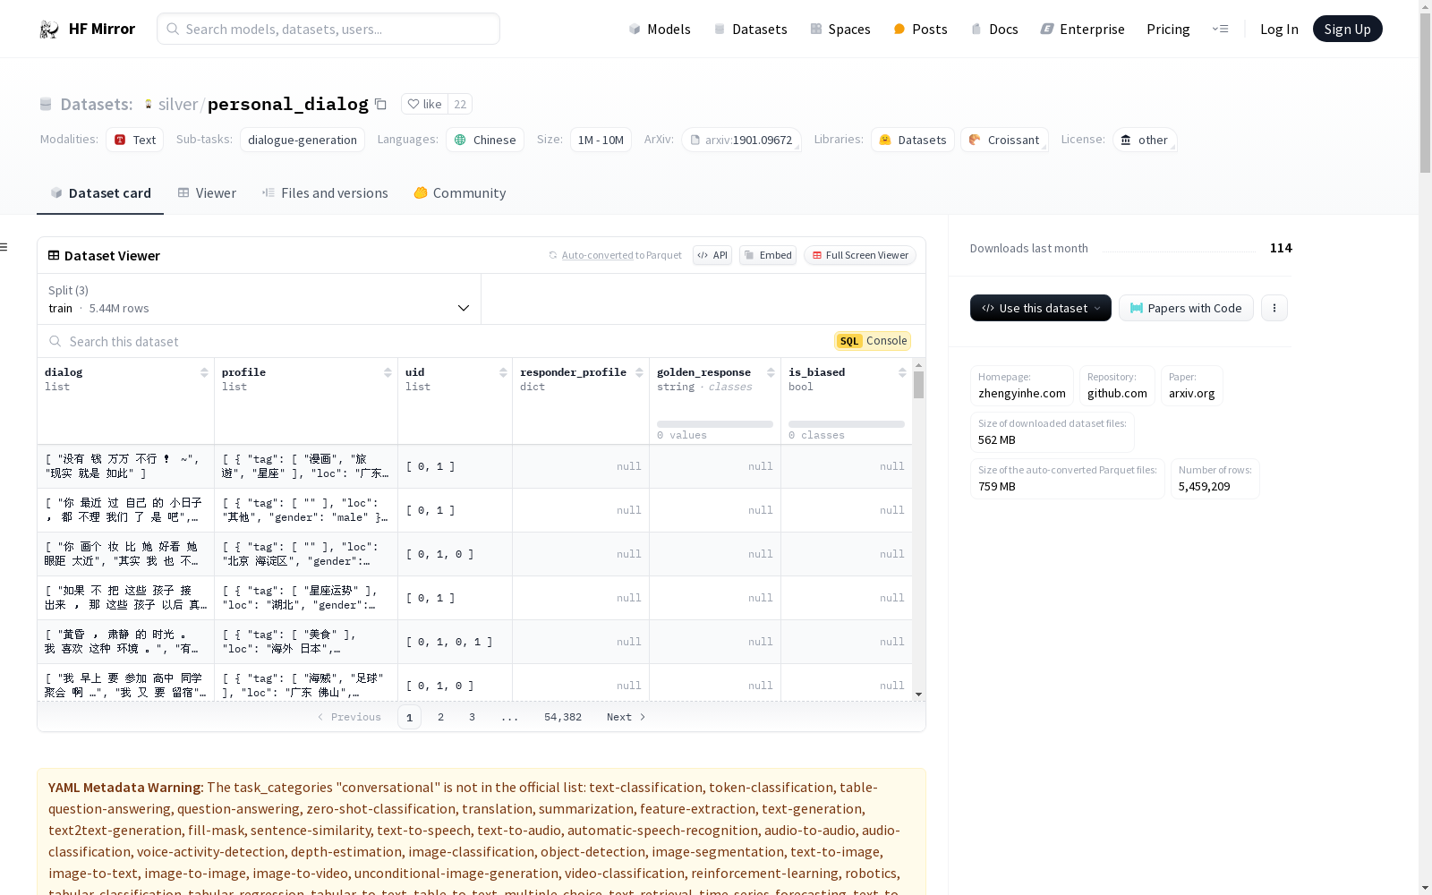
Task: Sort the responder_profile column
Action: click(639, 372)
